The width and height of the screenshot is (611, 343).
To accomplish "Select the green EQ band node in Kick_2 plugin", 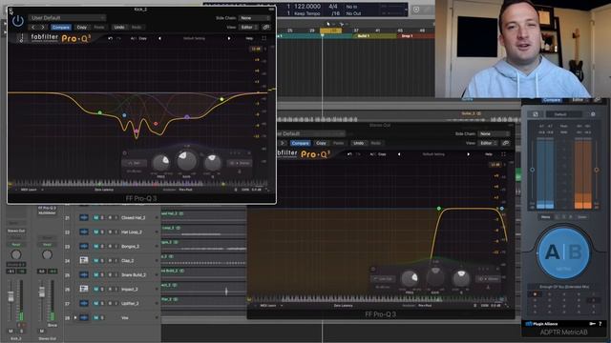I will (100, 112).
